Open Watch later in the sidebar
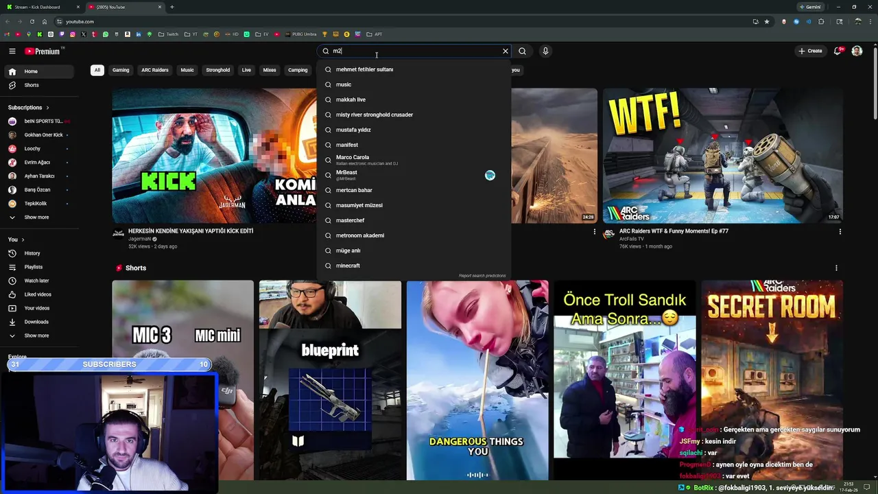Viewport: 878px width, 494px height. coord(39,281)
